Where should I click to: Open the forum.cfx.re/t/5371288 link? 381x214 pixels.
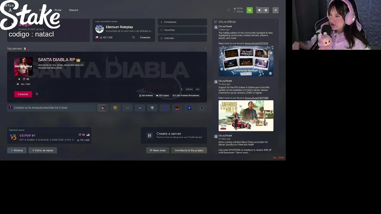click(x=257, y=98)
